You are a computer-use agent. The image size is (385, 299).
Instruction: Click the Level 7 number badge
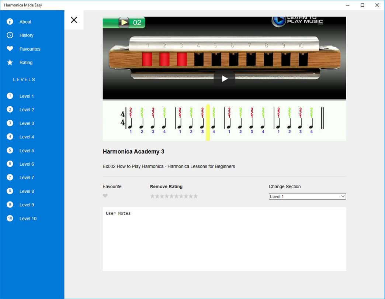pos(10,178)
